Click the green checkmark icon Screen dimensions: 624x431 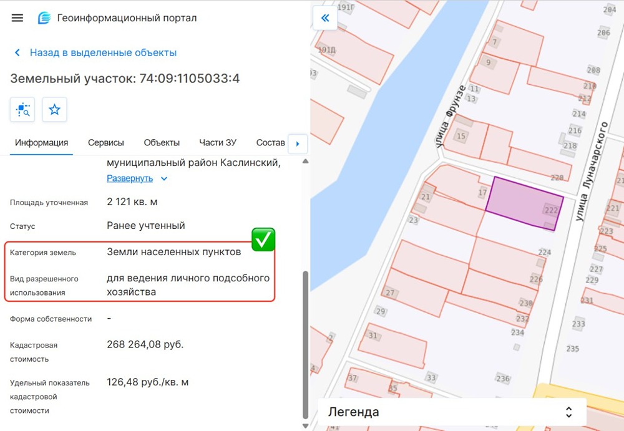click(x=263, y=240)
